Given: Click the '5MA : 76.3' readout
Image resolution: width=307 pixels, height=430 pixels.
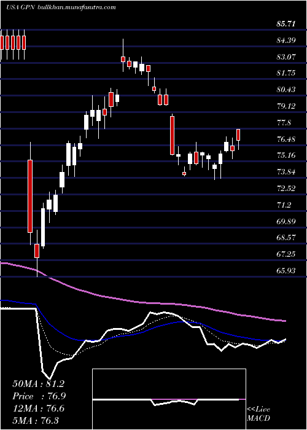Looking at the screenshot, I should pos(36,420).
